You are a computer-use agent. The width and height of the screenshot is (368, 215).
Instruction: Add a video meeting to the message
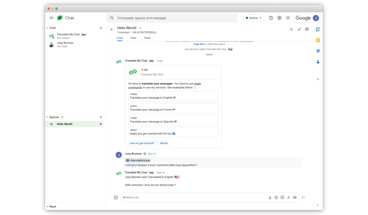295,198
